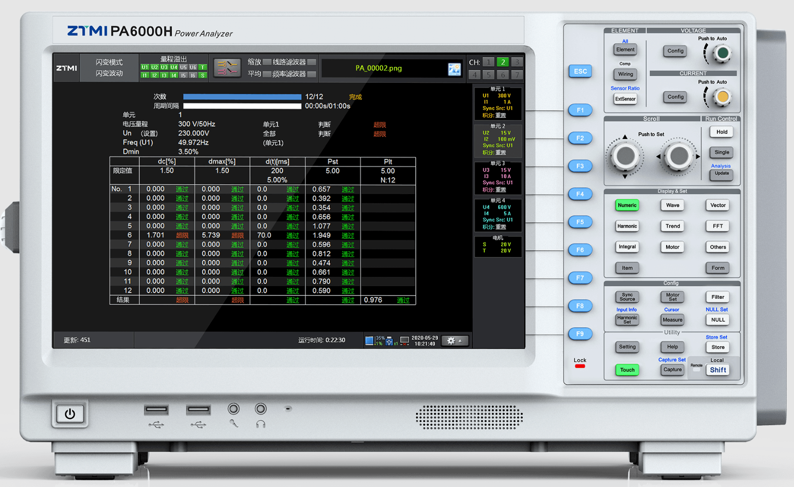The height and width of the screenshot is (487, 794).
Task: Open the 电机 motor range panel
Action: pyautogui.click(x=498, y=246)
